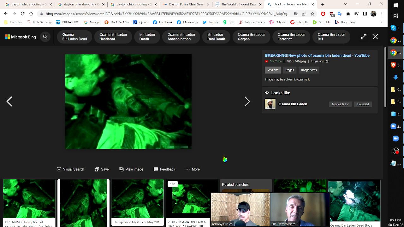Open Visual Search for this image
Image resolution: width=404 pixels, height=227 pixels.
coord(70,169)
